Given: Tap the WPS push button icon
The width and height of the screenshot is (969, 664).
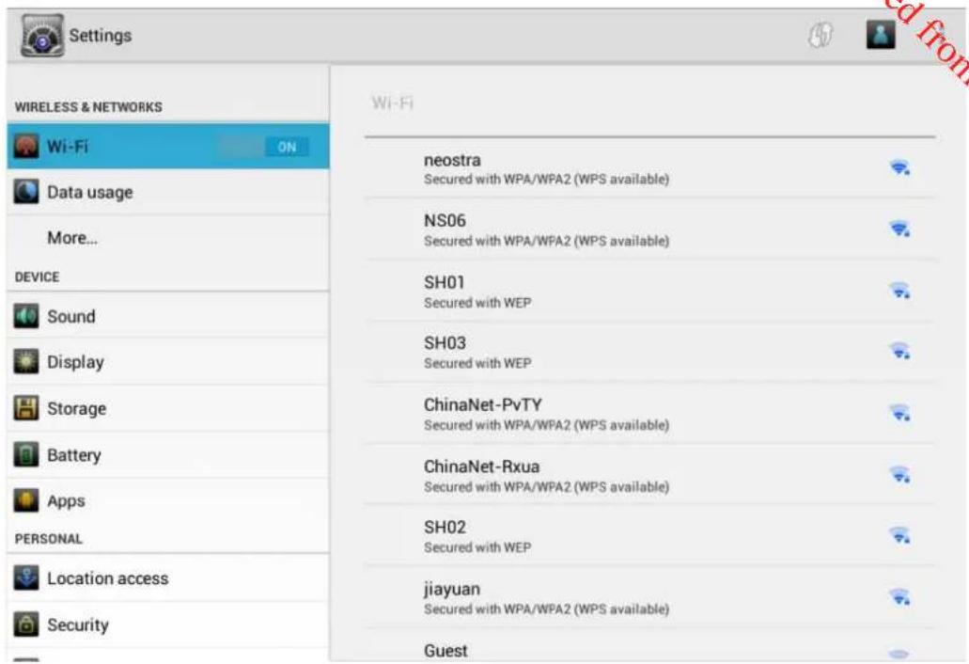Looking at the screenshot, I should click(821, 35).
